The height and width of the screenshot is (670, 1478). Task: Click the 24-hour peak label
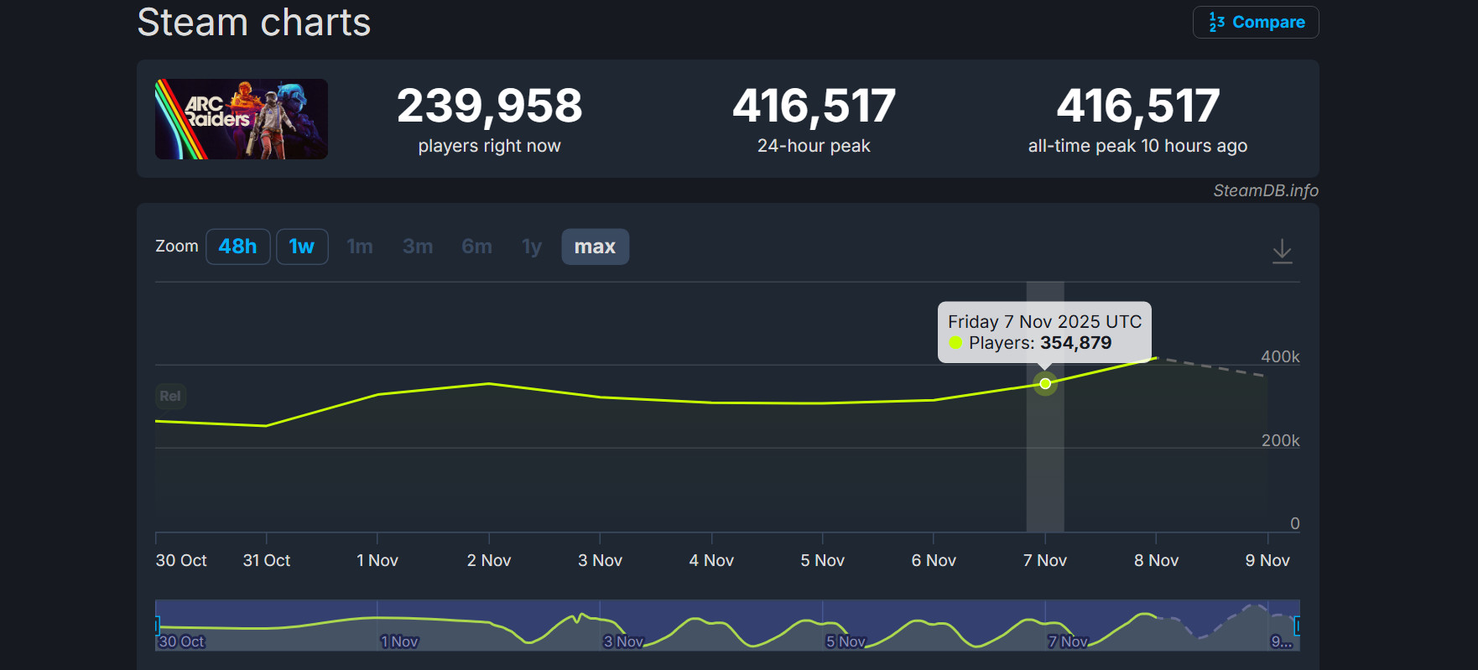pos(814,146)
